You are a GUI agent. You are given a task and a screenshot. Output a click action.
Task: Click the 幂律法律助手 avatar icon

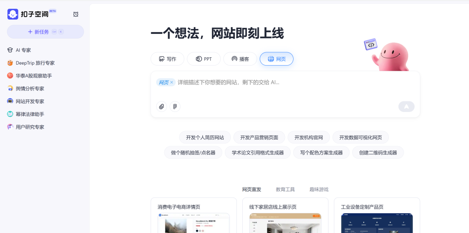pyautogui.click(x=10, y=114)
